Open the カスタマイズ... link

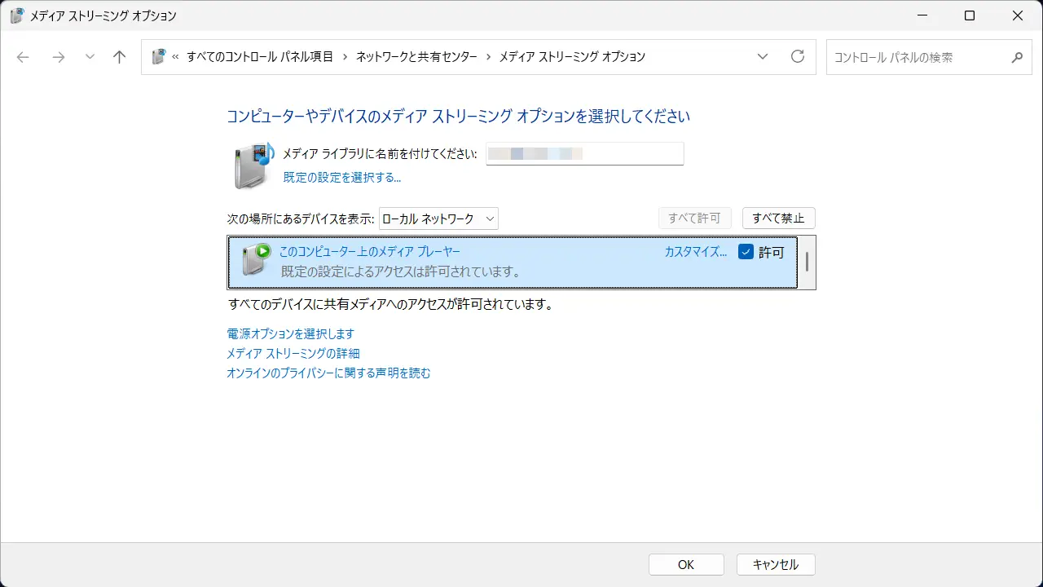695,252
